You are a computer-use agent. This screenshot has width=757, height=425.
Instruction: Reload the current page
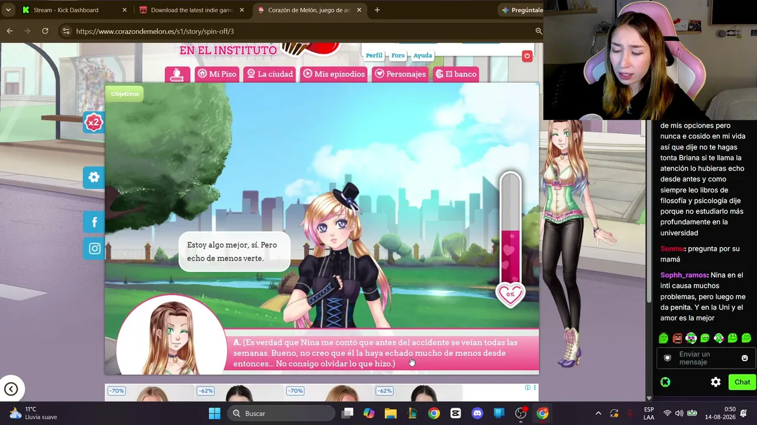pos(45,31)
